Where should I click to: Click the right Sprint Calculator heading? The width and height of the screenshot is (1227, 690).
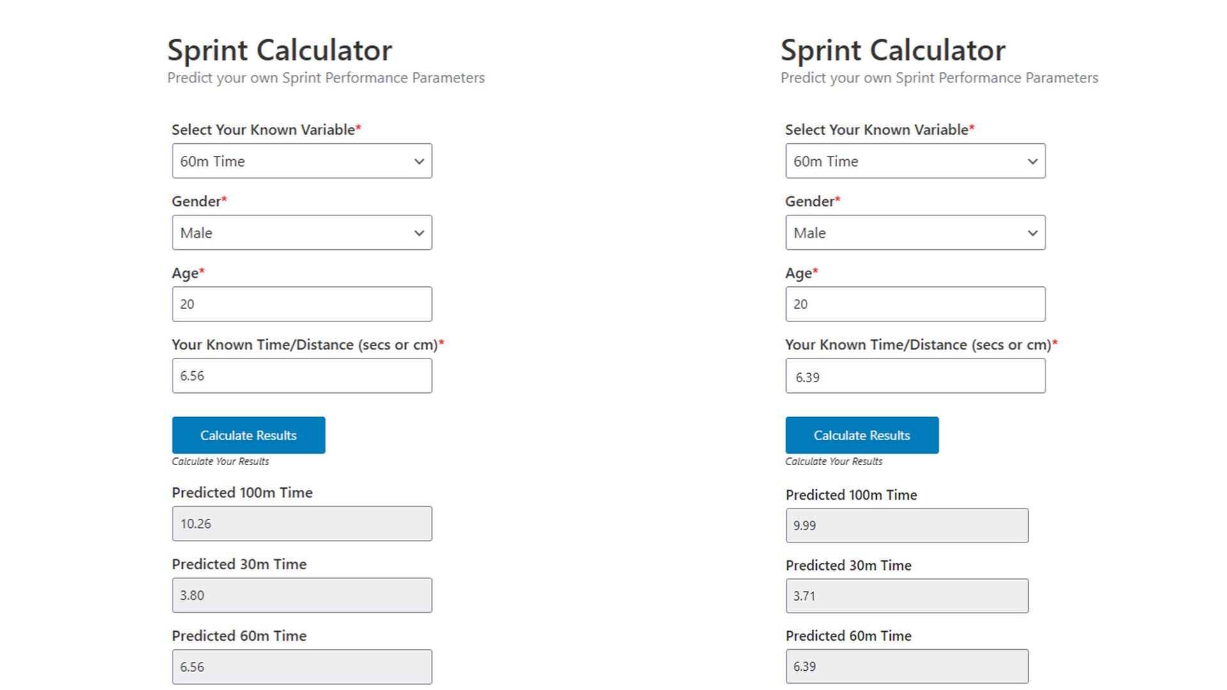coord(893,50)
